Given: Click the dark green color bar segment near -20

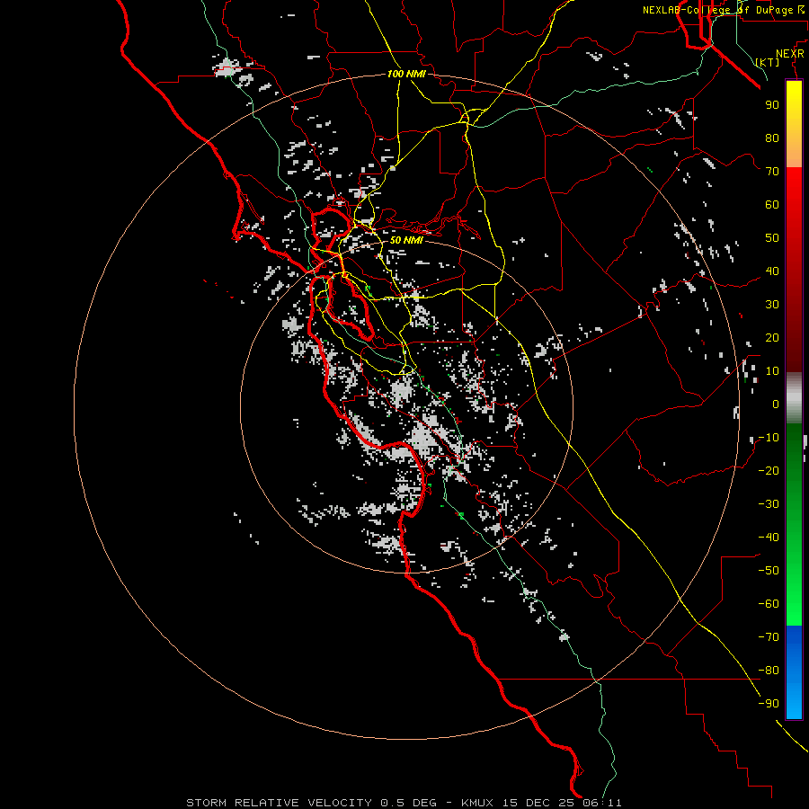Looking at the screenshot, I should point(794,467).
